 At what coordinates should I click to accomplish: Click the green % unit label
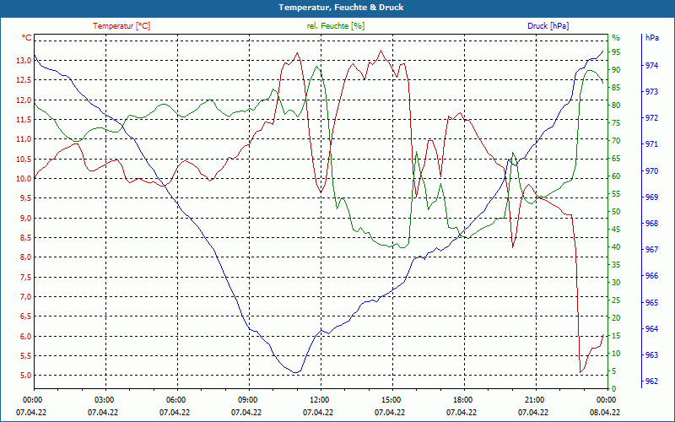pyautogui.click(x=616, y=38)
